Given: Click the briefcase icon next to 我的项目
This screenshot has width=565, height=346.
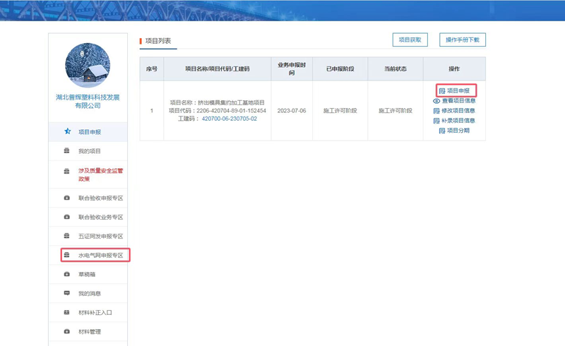Looking at the screenshot, I should coord(67,151).
